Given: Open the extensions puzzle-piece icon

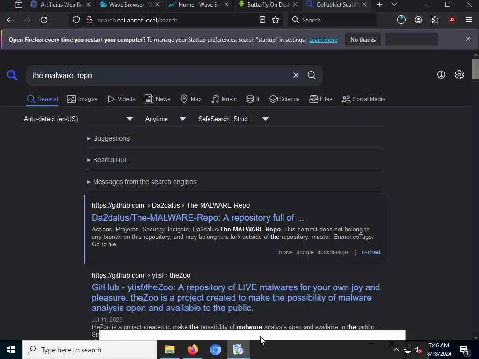Looking at the screenshot, I should (435, 20).
